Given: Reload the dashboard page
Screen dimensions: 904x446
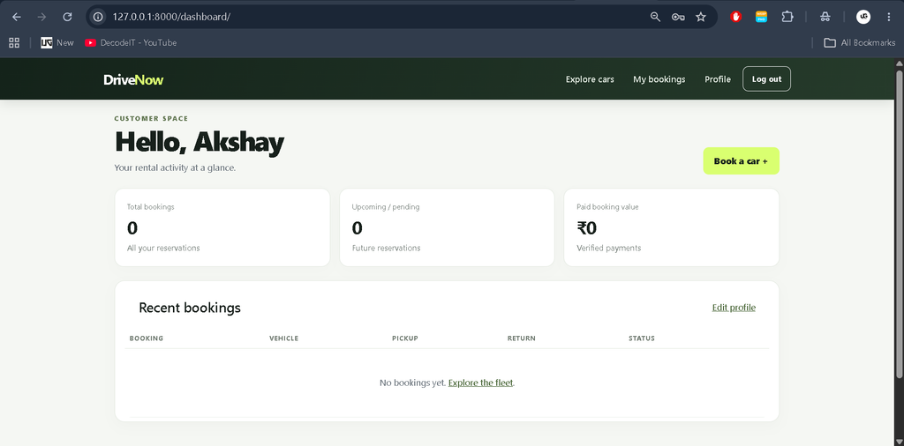Looking at the screenshot, I should (x=67, y=17).
